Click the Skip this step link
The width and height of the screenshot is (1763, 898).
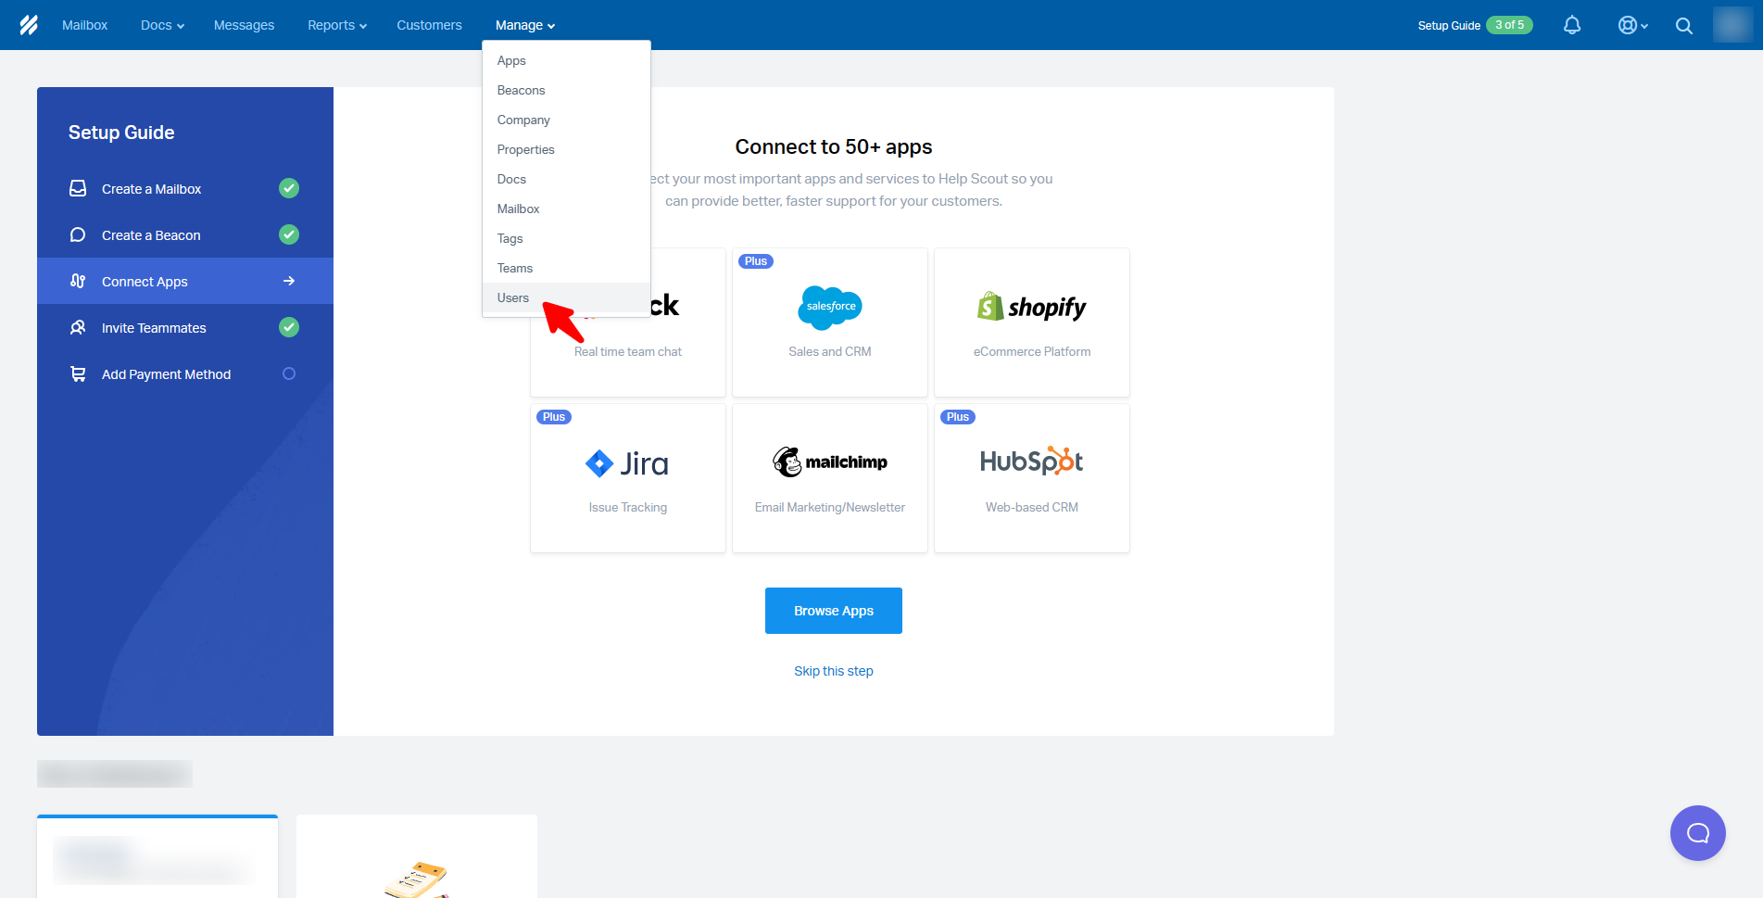[x=834, y=671]
